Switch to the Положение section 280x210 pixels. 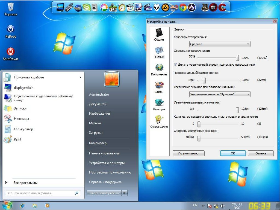tap(159, 70)
